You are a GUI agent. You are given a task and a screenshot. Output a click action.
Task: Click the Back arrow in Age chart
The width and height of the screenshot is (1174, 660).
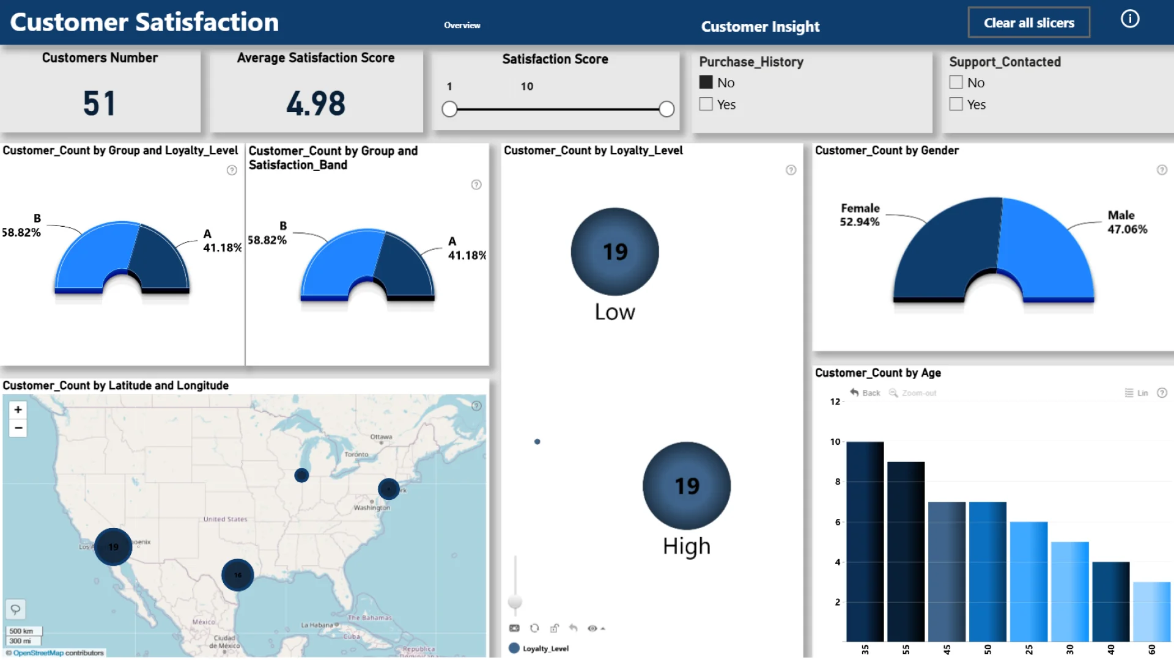coord(854,392)
